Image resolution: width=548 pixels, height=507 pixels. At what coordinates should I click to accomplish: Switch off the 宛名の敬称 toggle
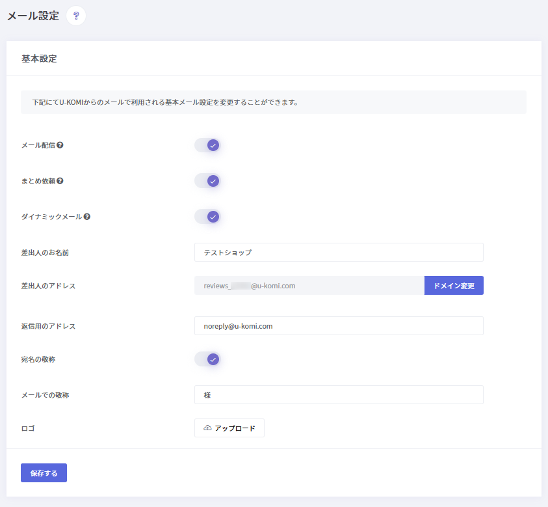point(208,359)
